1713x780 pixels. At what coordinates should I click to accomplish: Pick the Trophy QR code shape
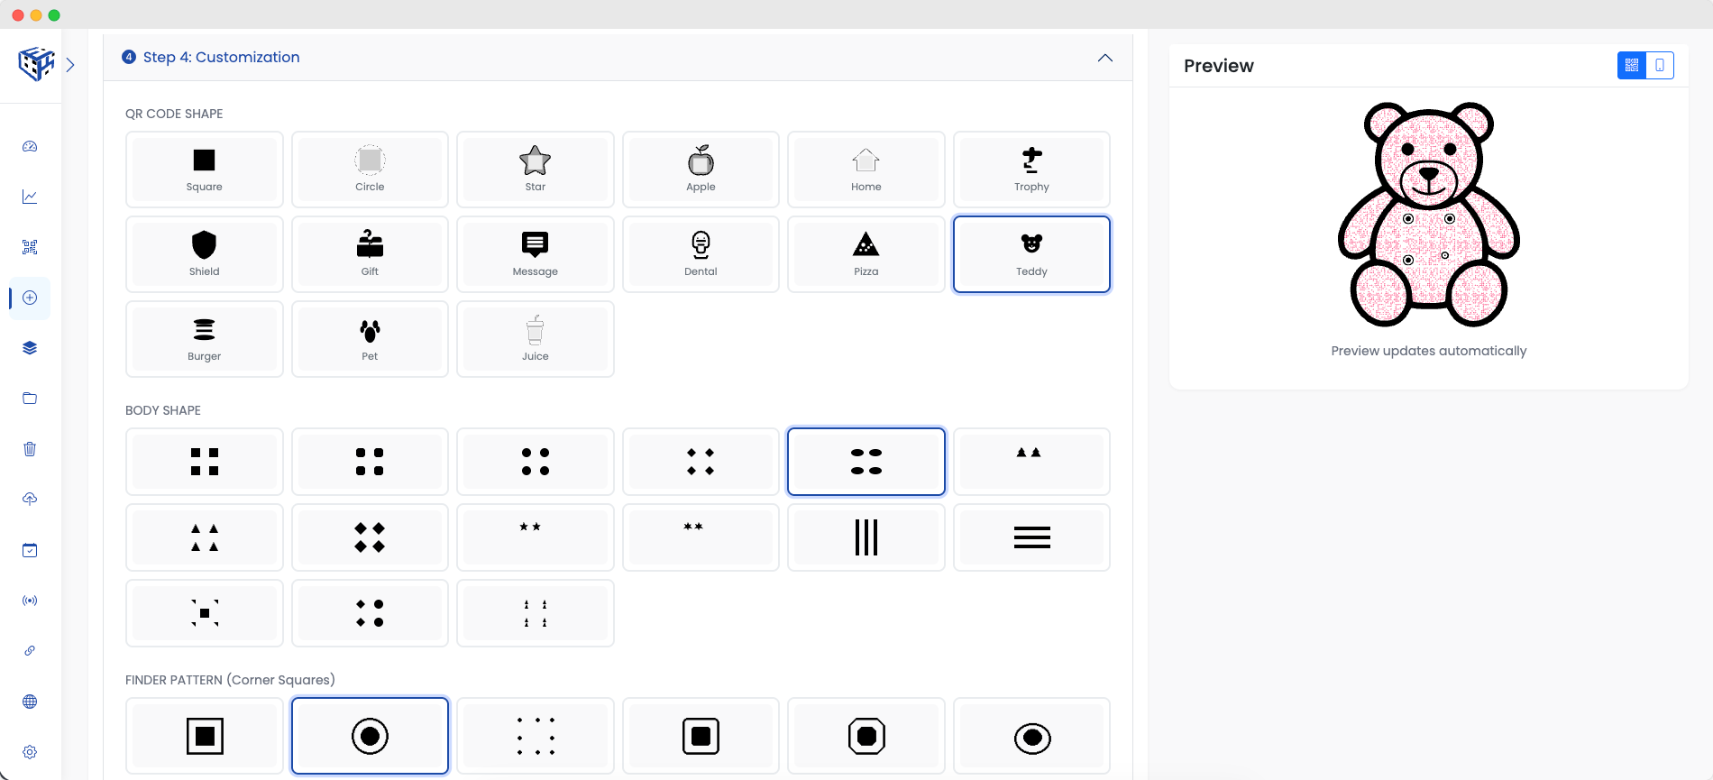1031,170
